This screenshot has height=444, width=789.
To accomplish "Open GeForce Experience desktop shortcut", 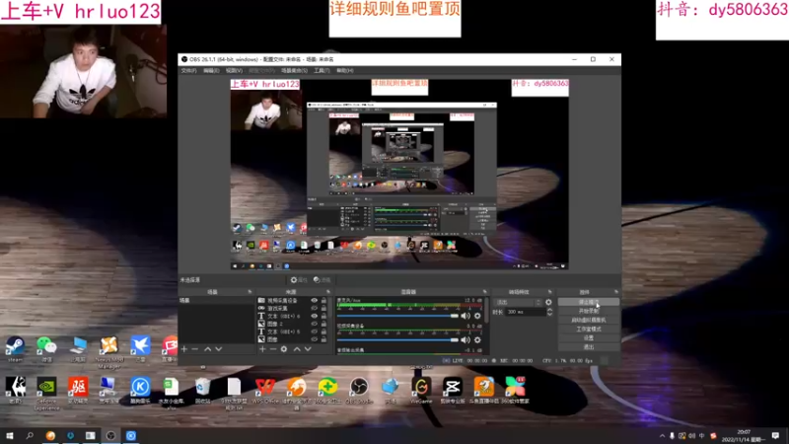I will tap(46, 393).
